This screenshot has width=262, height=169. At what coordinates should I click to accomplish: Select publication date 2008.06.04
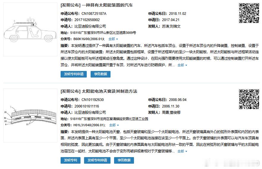[x=178, y=100]
